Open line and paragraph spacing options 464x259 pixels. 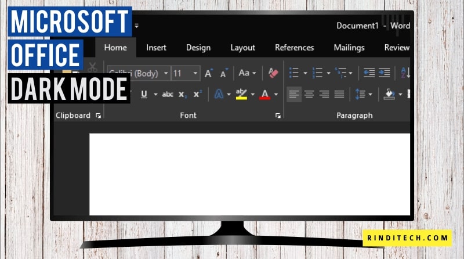click(360, 94)
